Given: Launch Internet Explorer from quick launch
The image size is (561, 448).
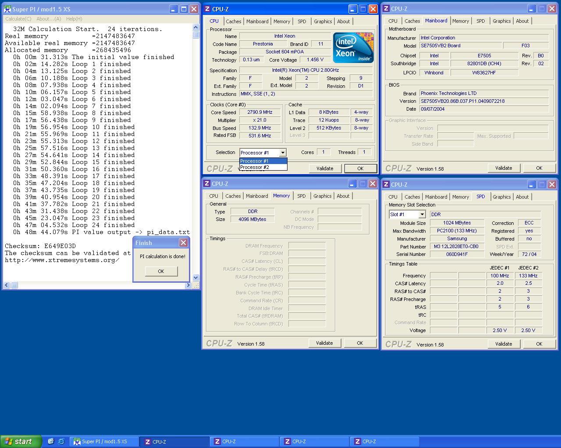Looking at the screenshot, I should pyautogui.click(x=61, y=441).
